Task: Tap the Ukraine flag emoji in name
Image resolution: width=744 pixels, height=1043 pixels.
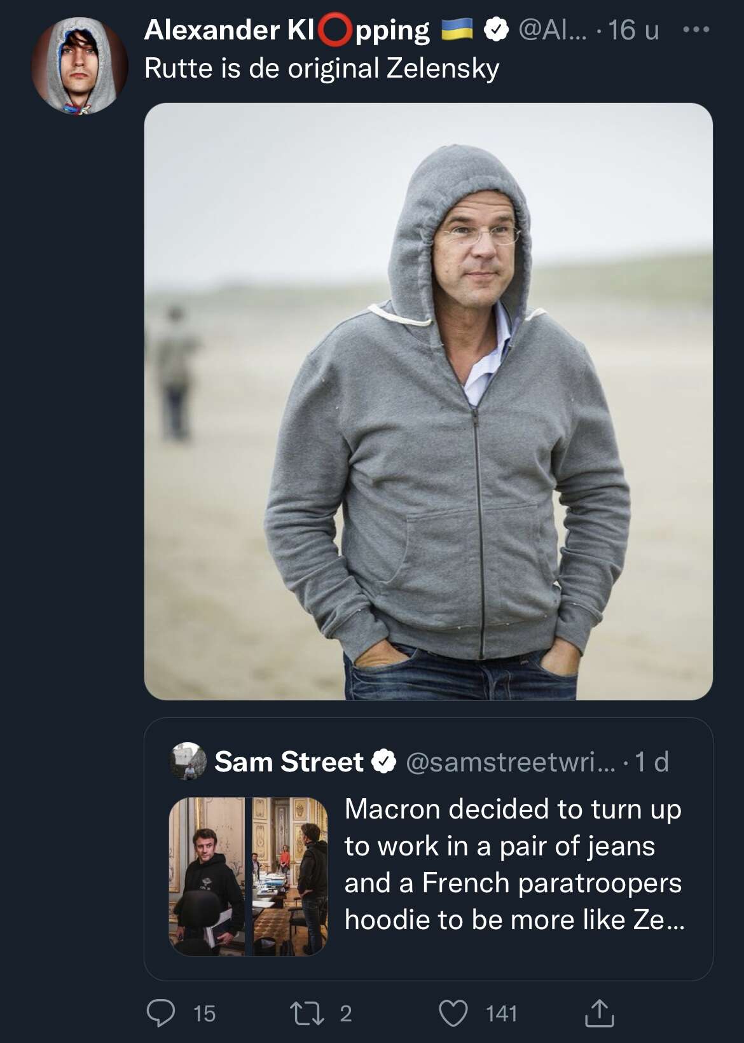Action: pyautogui.click(x=458, y=30)
